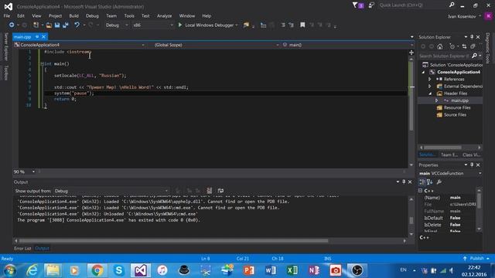Image resolution: width=495 pixels, height=278 pixels.
Task: Collapse the ConsoleApplication4 project node
Action: coord(423,72)
